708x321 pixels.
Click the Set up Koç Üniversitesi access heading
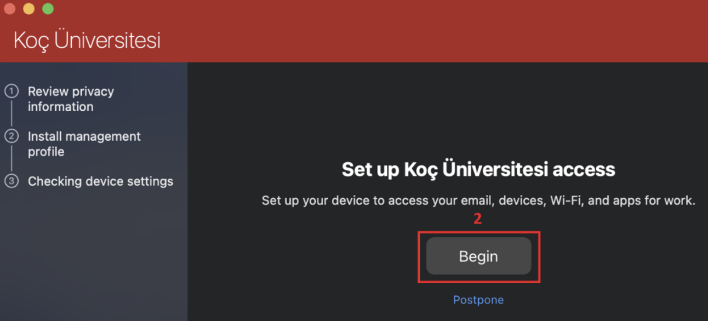click(478, 169)
